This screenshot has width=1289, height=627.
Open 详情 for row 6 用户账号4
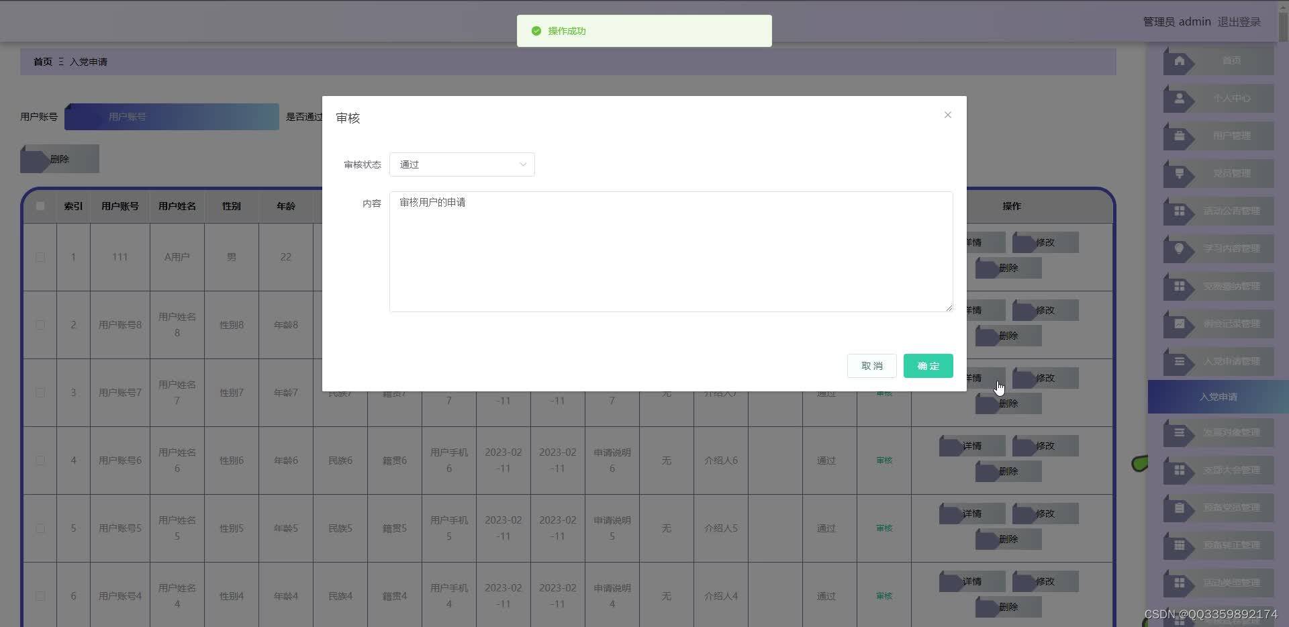pos(972,581)
